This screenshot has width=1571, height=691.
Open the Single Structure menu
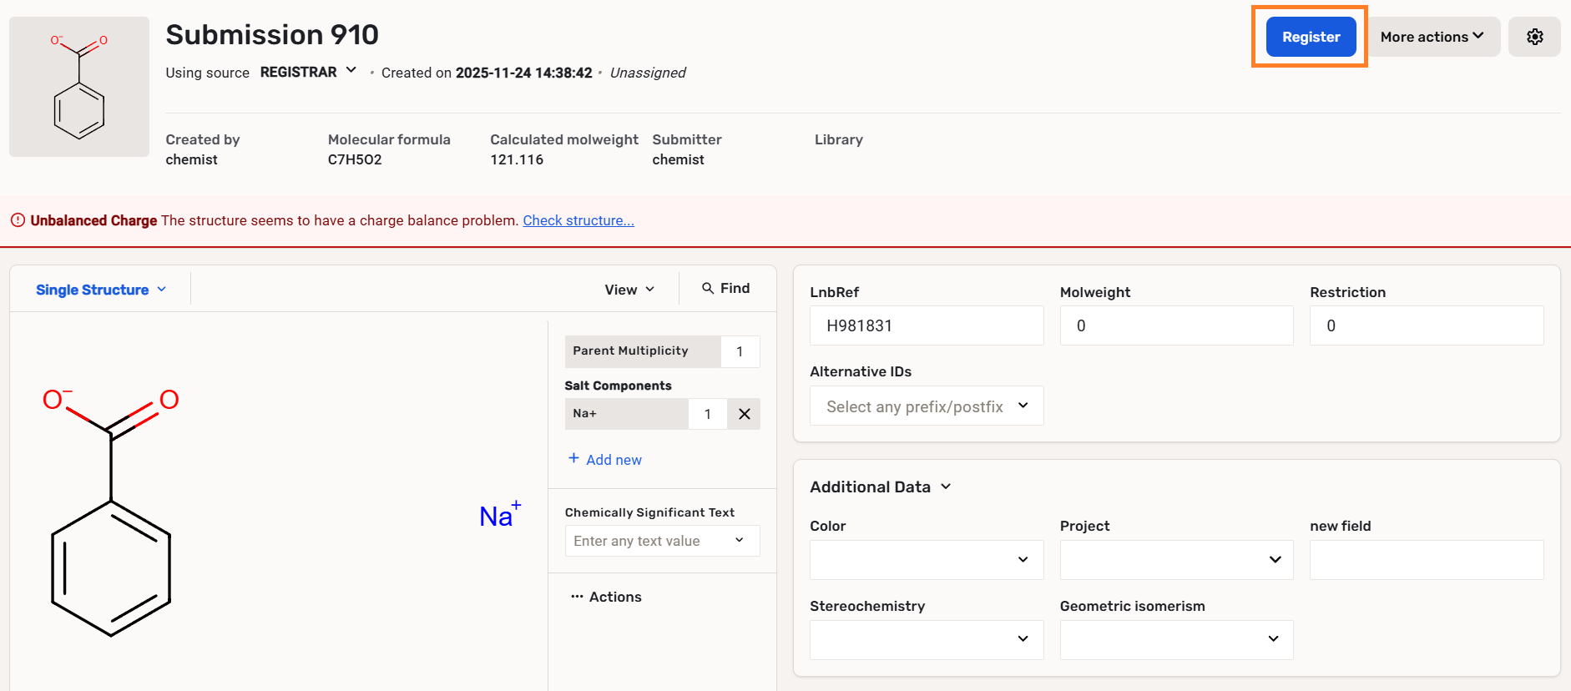click(x=101, y=290)
